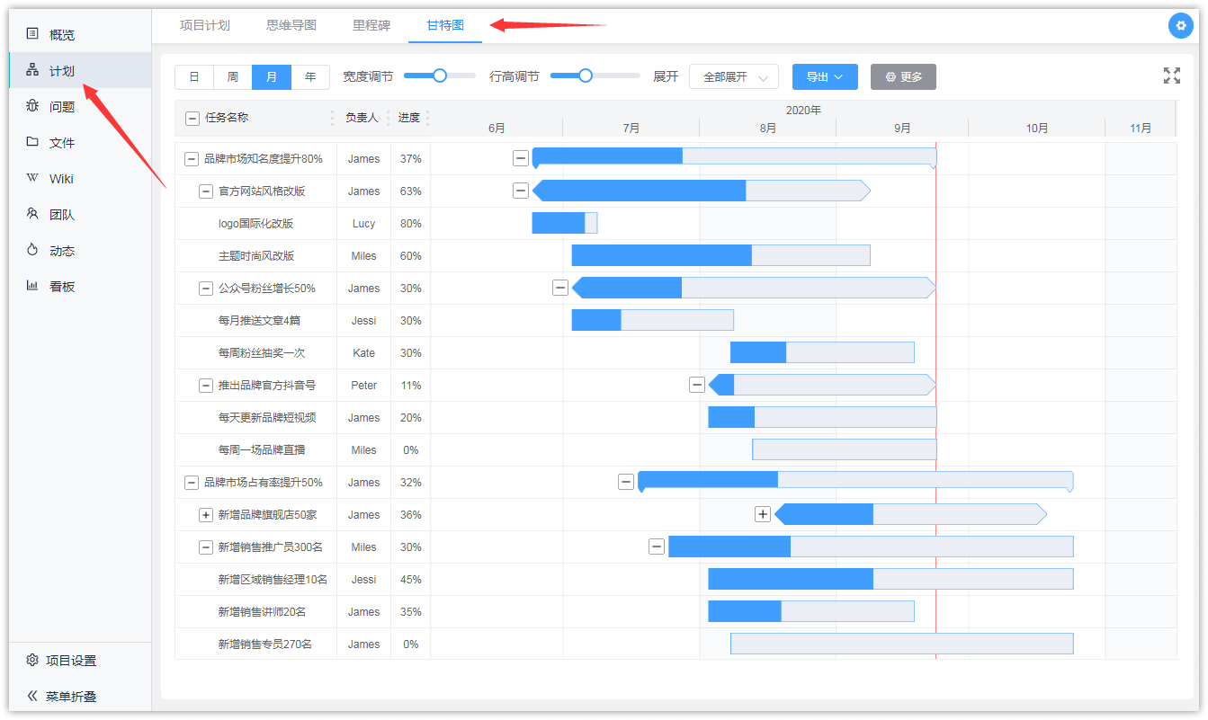The width and height of the screenshot is (1208, 720).
Task: Click the 动态 activity flame icon
Action: (x=32, y=250)
